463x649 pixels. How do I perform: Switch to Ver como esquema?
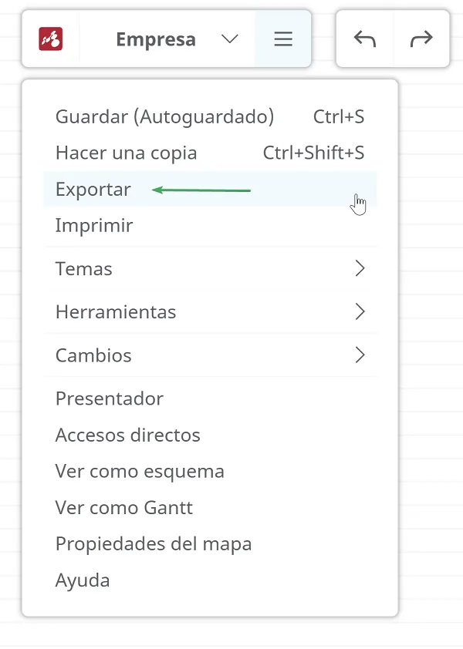(140, 471)
